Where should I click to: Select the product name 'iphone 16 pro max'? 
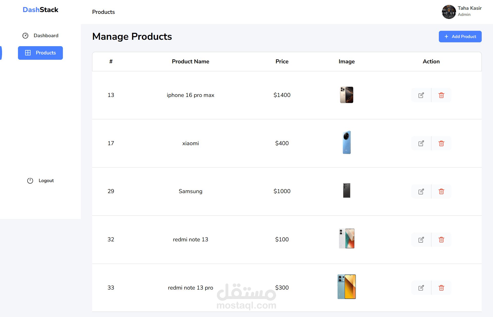pos(190,95)
